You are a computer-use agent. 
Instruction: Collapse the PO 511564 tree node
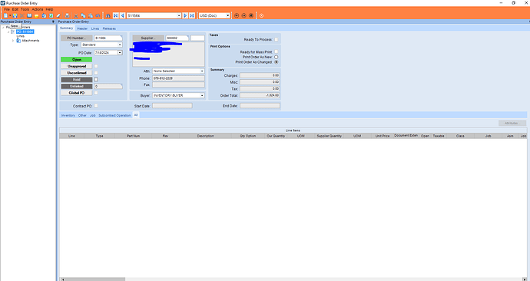pyautogui.click(x=8, y=31)
